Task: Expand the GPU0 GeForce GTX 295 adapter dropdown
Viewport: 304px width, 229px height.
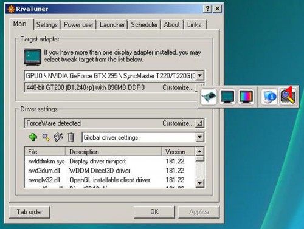Action: point(199,76)
